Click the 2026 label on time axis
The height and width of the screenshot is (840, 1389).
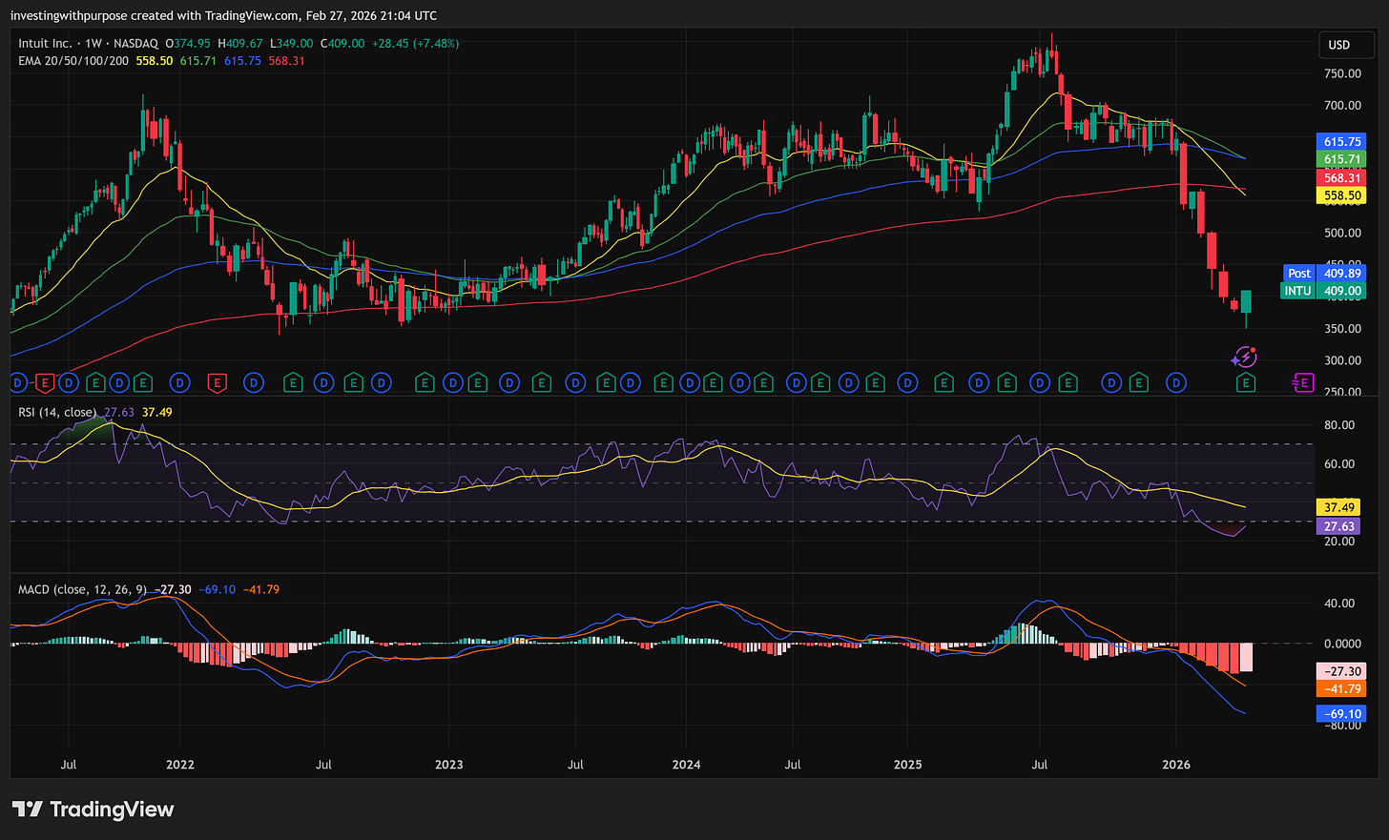[x=1176, y=765]
